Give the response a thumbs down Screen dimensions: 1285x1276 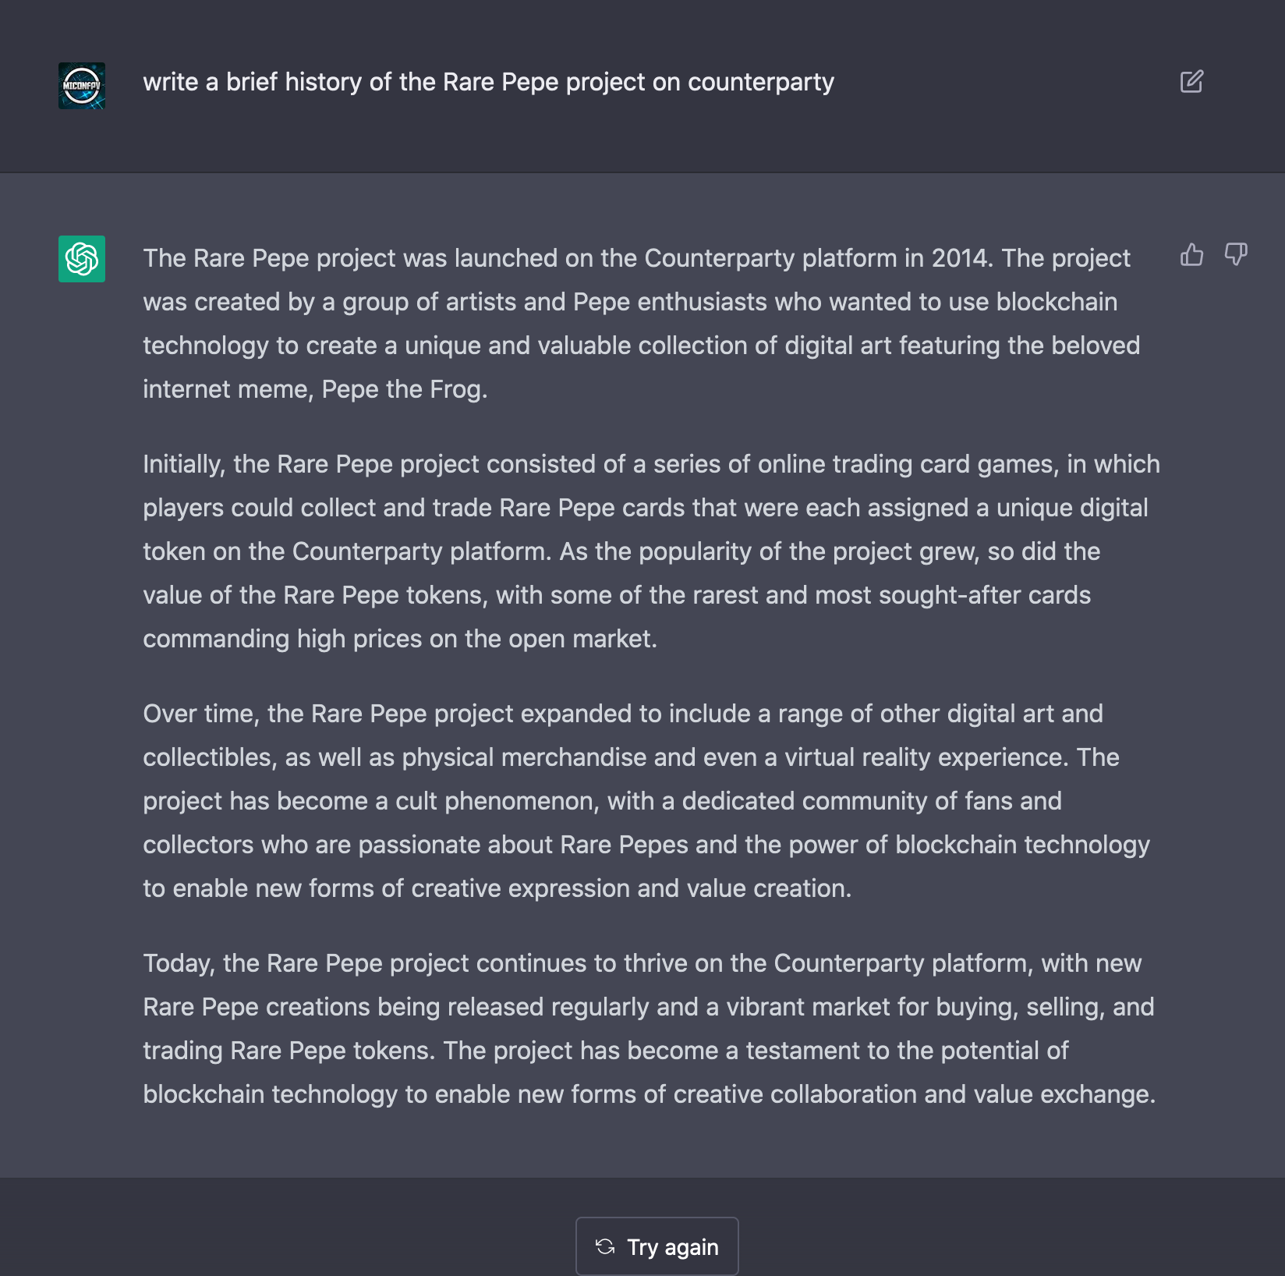tap(1236, 254)
